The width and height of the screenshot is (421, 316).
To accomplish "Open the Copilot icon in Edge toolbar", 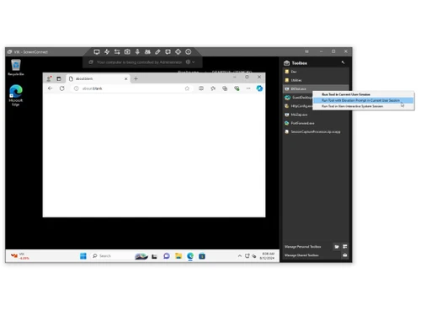I will click(259, 88).
